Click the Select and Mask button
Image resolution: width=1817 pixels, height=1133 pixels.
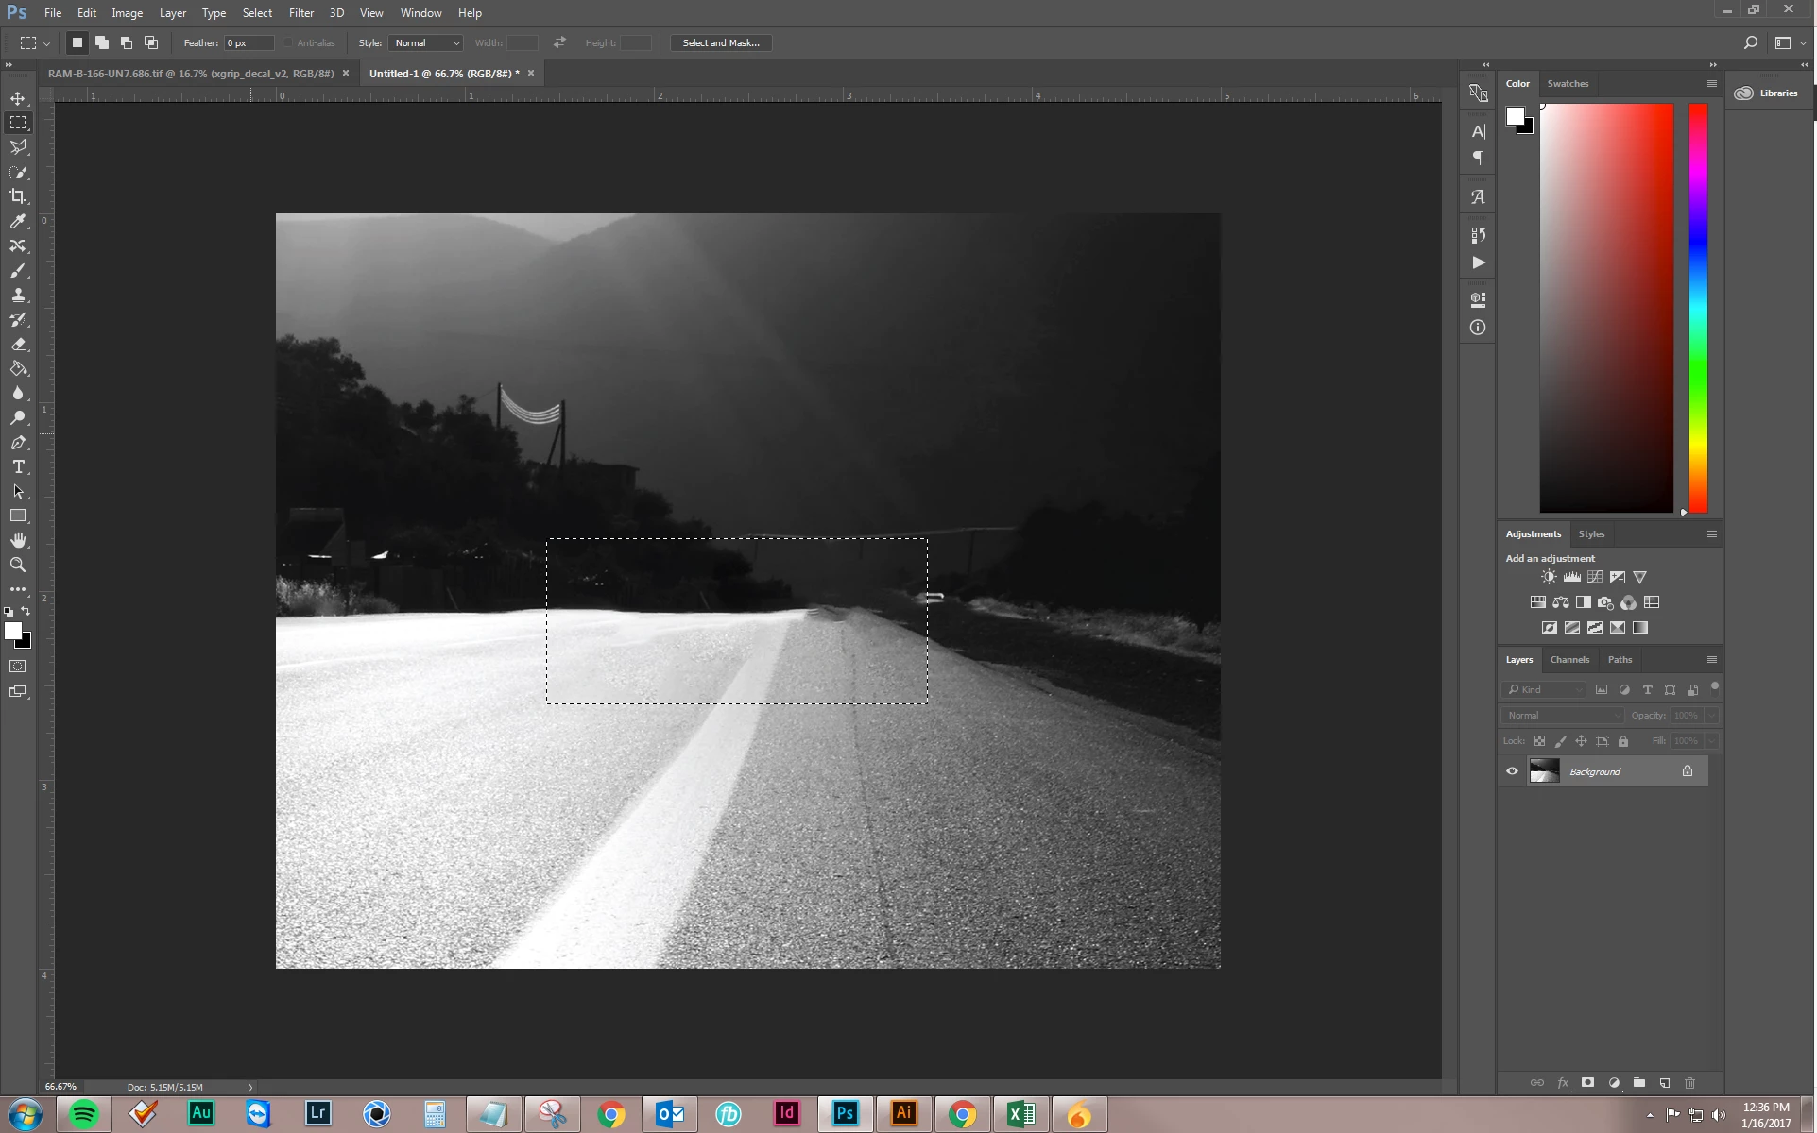tap(721, 42)
